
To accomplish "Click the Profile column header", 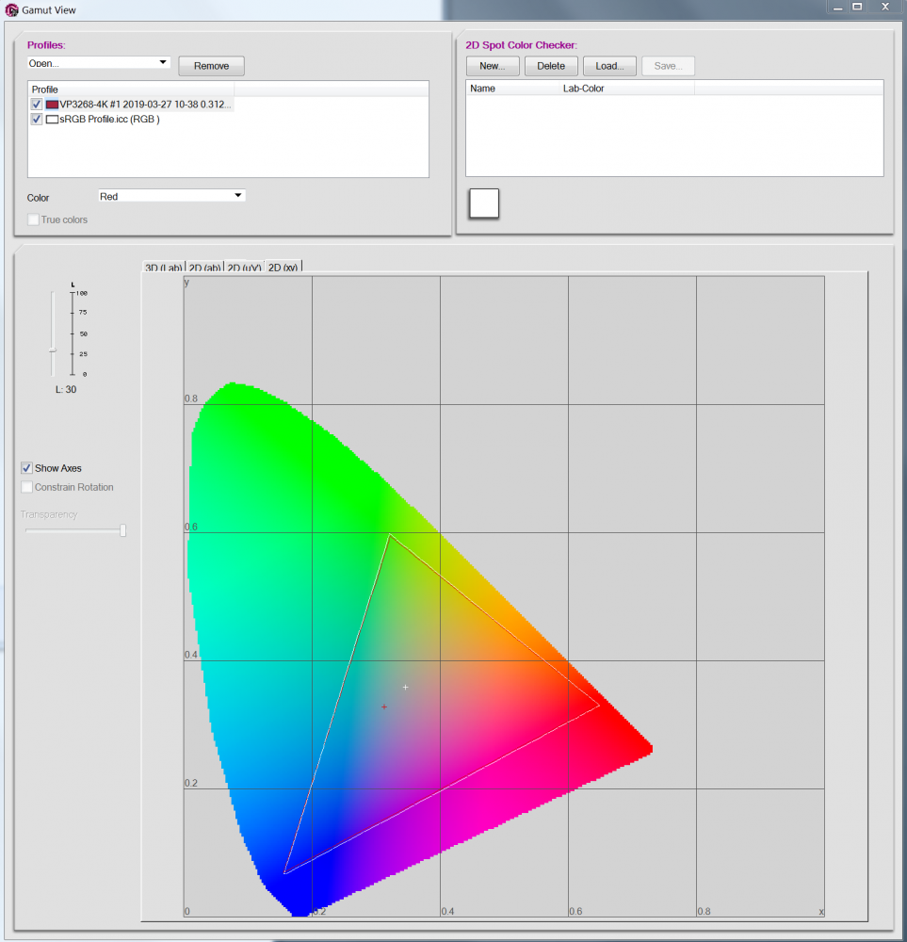I will tap(131, 89).
